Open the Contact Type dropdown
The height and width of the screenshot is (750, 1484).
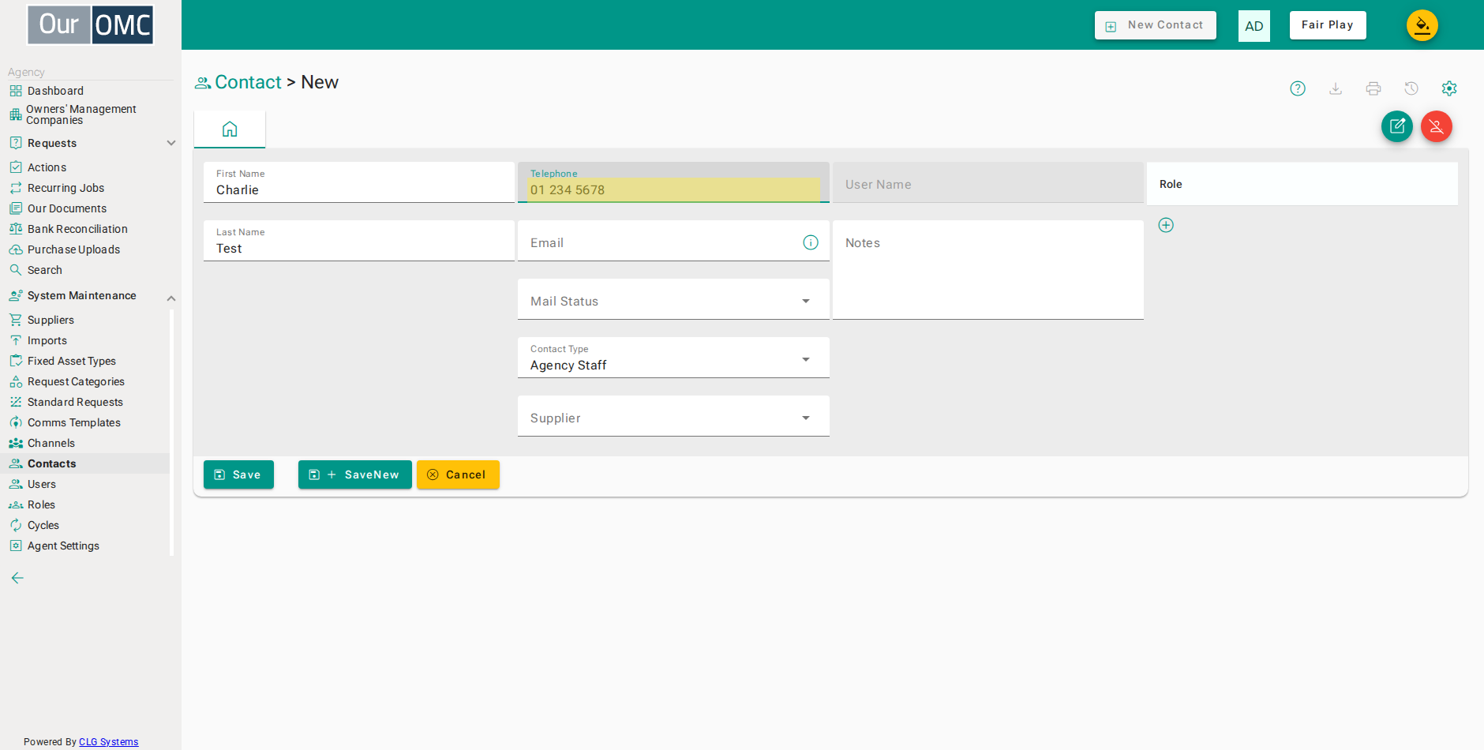pos(673,358)
